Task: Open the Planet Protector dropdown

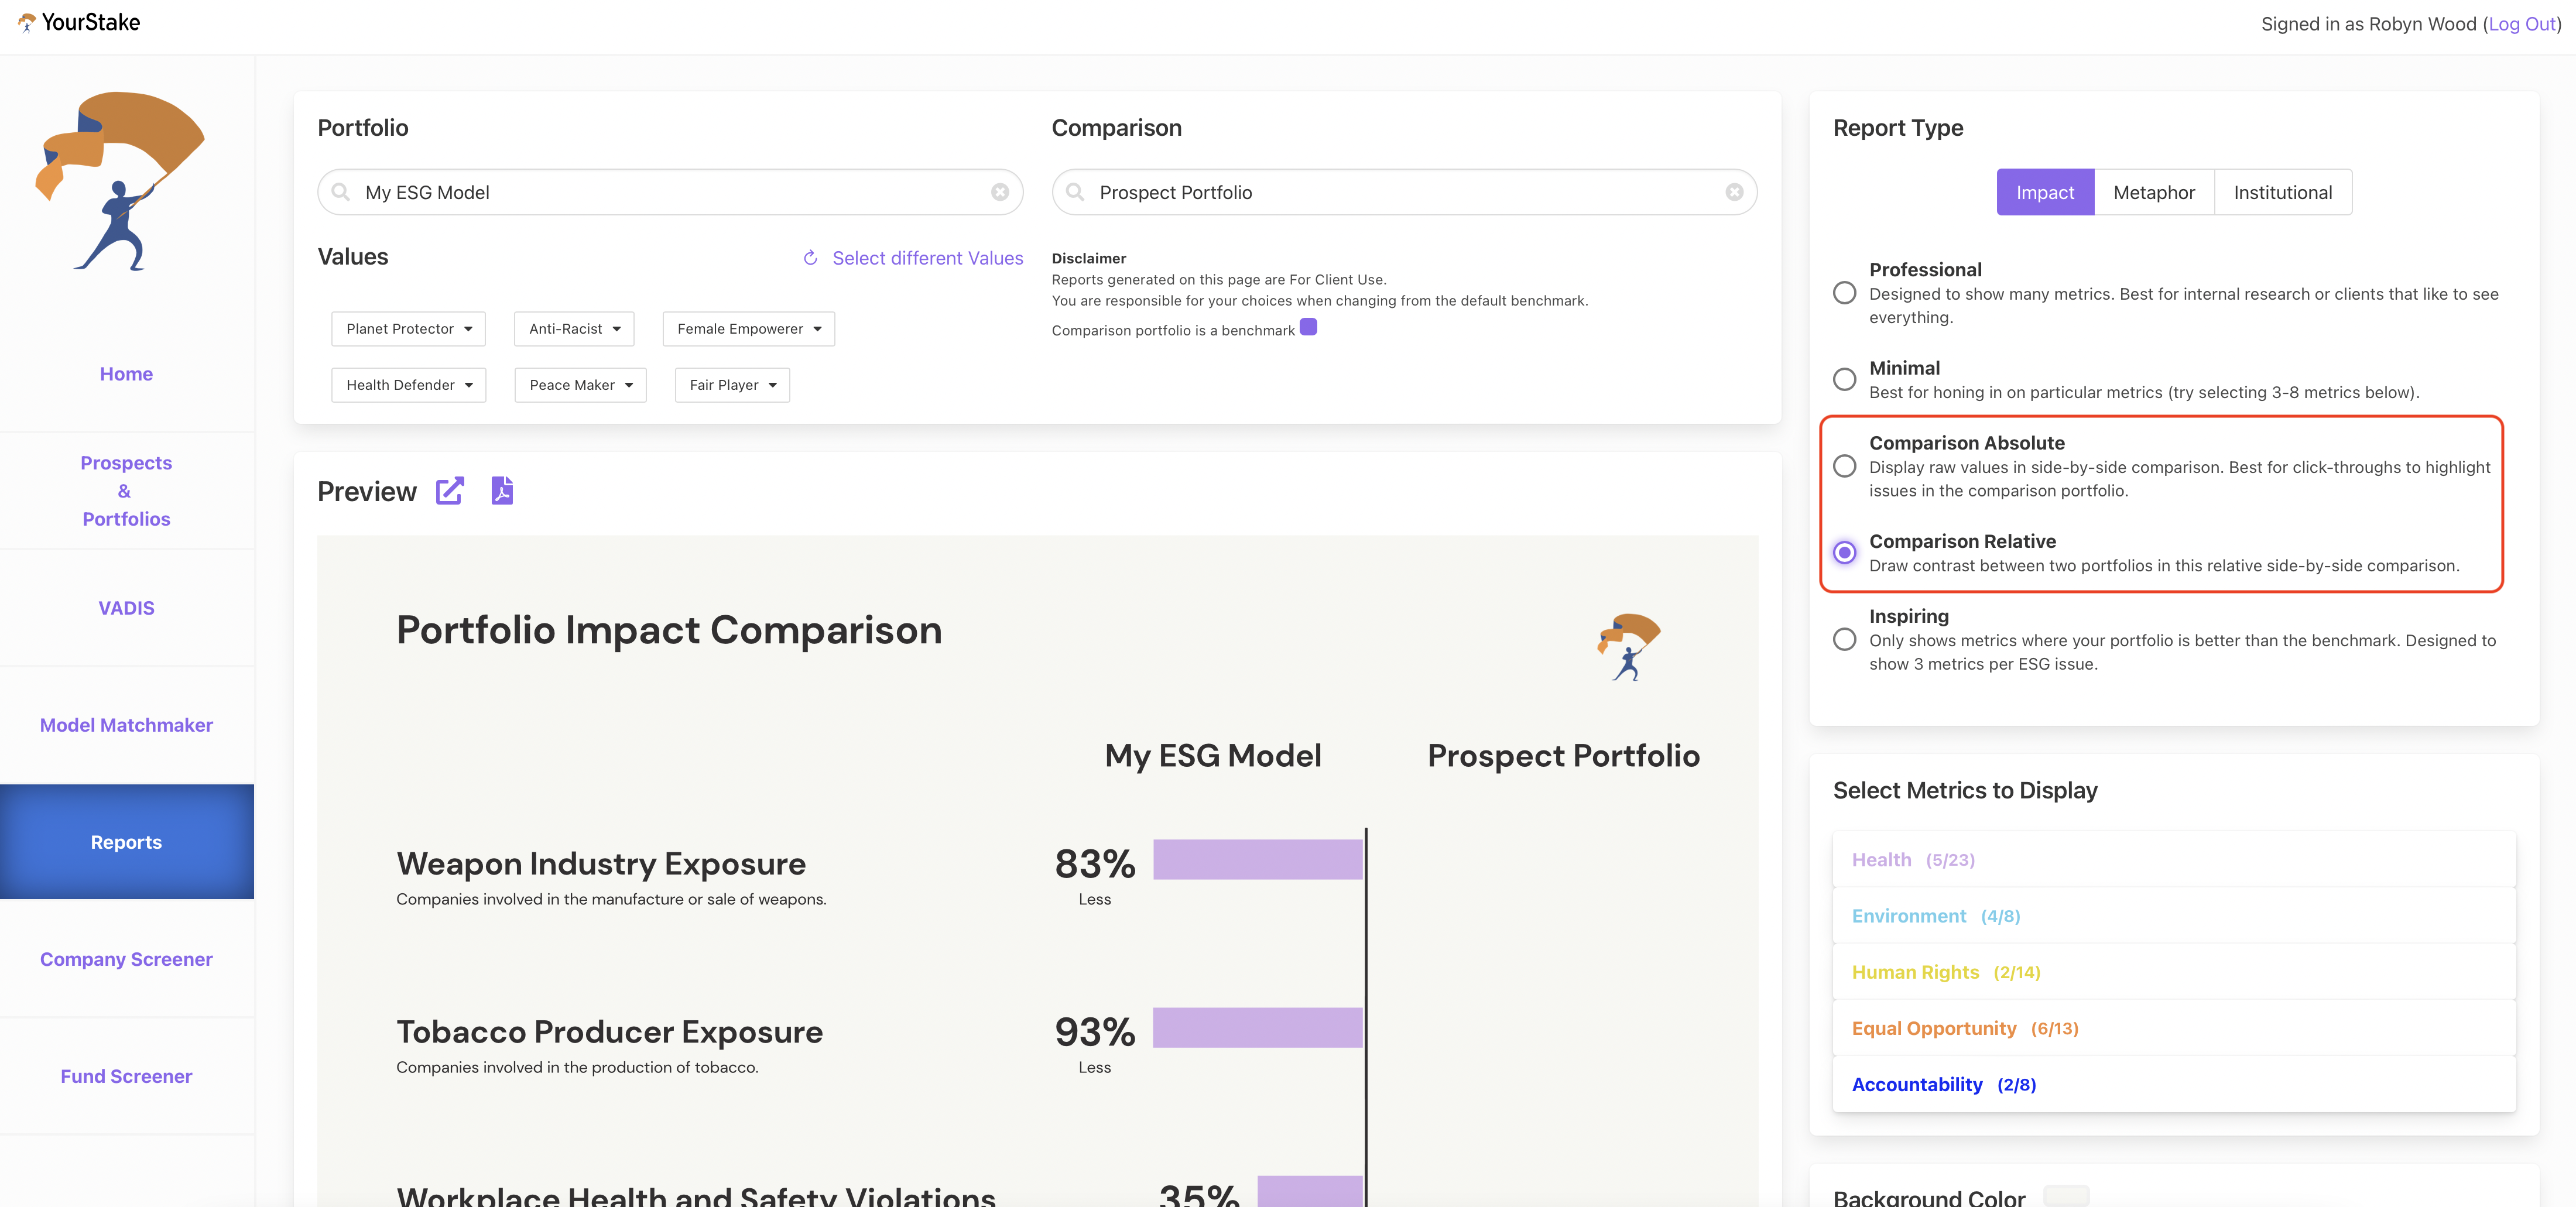Action: click(408, 329)
